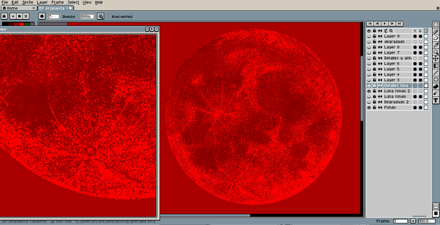440x225 pixels.
Task: Select the Eyedropper tool
Action: (x=436, y=45)
